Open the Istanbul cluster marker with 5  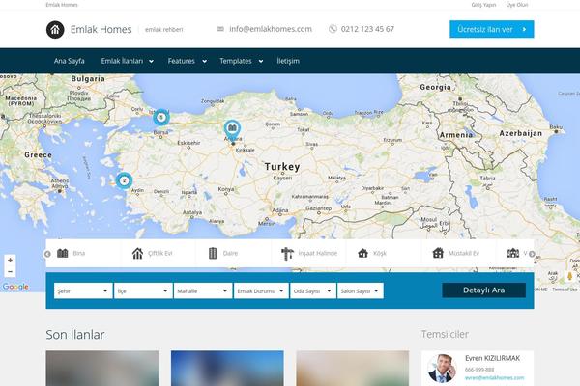(160, 118)
